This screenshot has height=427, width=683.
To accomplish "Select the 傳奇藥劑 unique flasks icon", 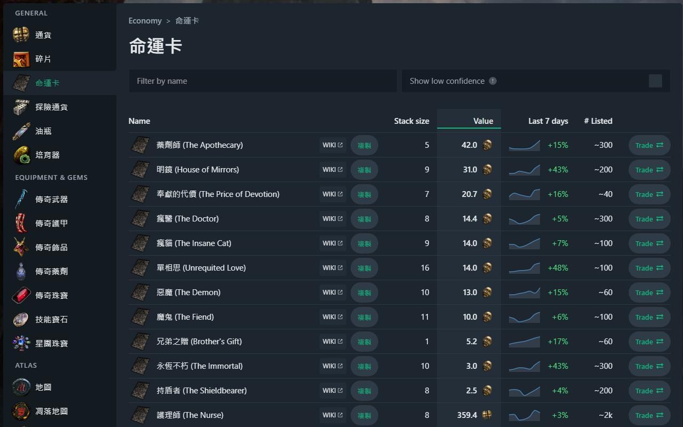I will [21, 272].
